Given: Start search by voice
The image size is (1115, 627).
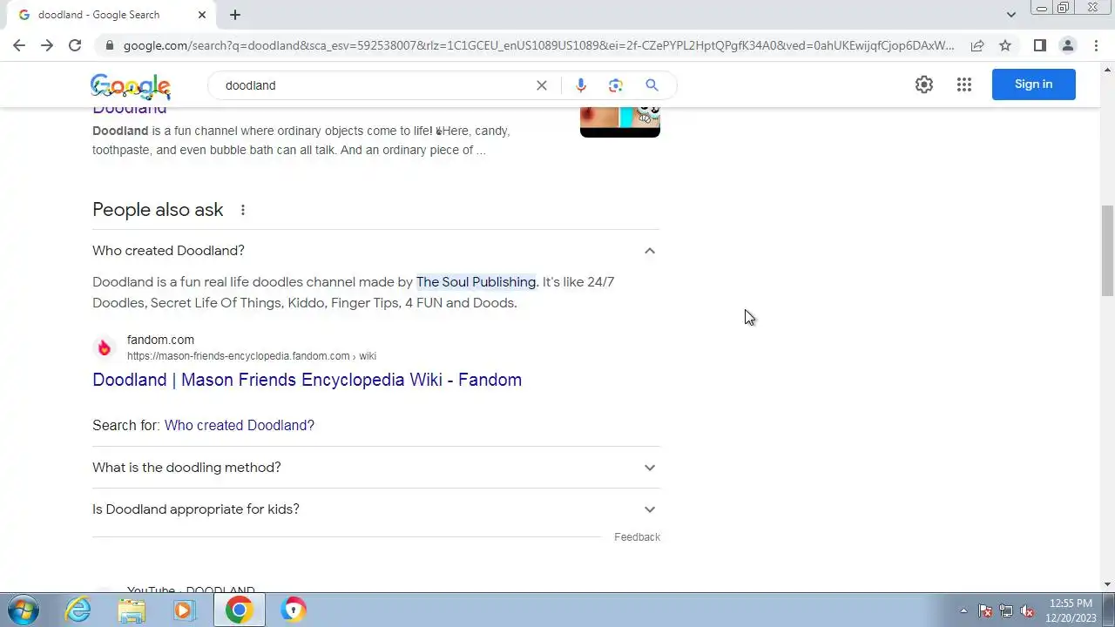Looking at the screenshot, I should 581,85.
